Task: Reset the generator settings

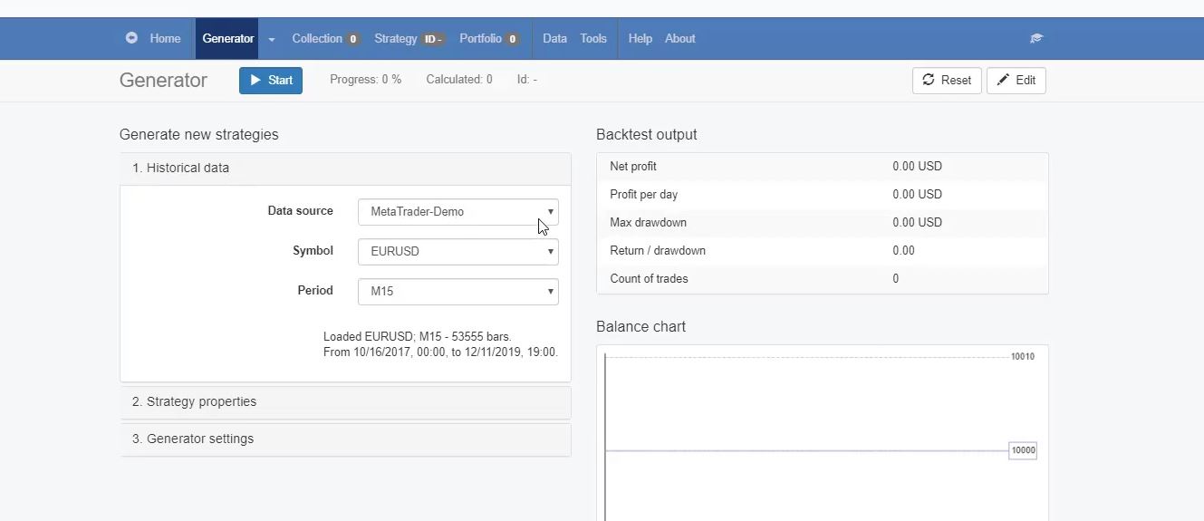Action: pyautogui.click(x=946, y=80)
